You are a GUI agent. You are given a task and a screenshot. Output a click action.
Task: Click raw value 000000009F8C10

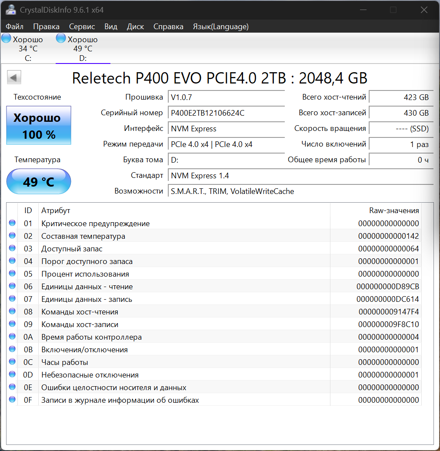point(389,324)
